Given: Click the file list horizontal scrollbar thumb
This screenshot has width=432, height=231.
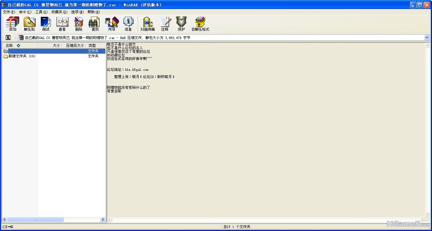Looking at the screenshot, I should pyautogui.click(x=35, y=220).
